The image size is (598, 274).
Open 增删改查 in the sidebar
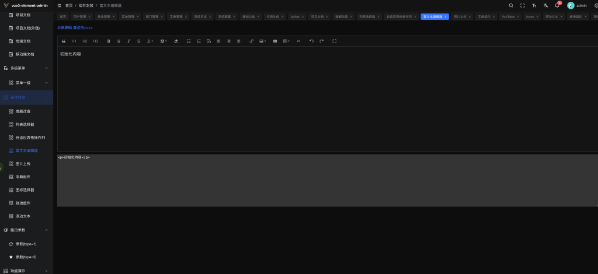click(26, 111)
